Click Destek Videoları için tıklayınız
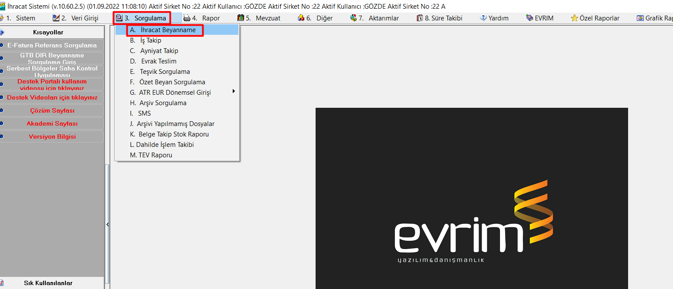The width and height of the screenshot is (673, 289). [52, 97]
